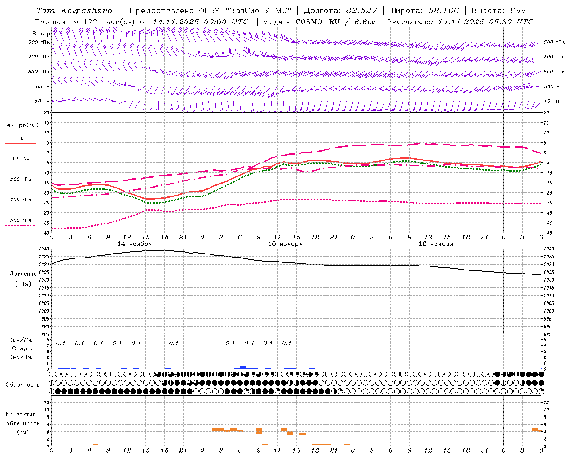
Task: Click the 'Конвективн.' convective cloud label
Action: (23, 415)
